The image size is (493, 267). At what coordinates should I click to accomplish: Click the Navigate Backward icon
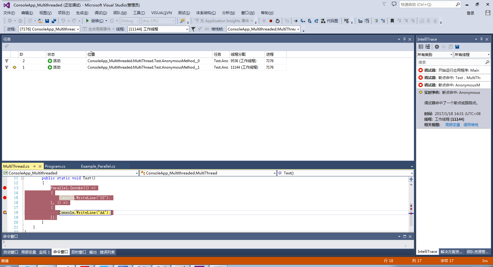[10, 21]
